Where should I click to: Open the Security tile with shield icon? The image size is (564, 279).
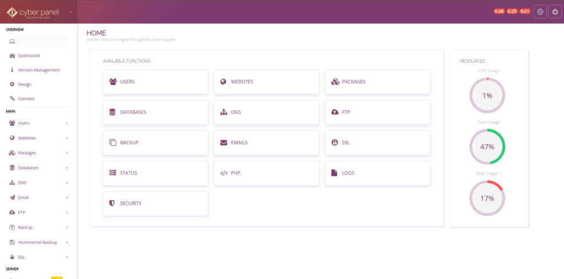(155, 204)
